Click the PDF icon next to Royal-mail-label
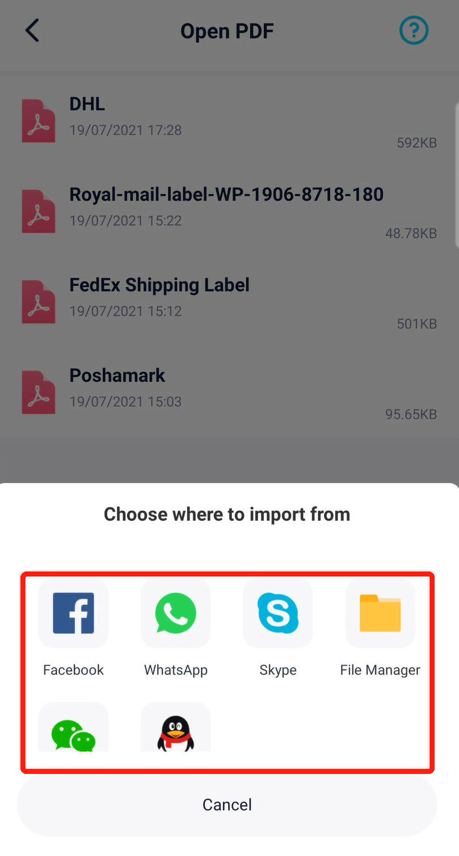Image resolution: width=459 pixels, height=856 pixels. 38,211
